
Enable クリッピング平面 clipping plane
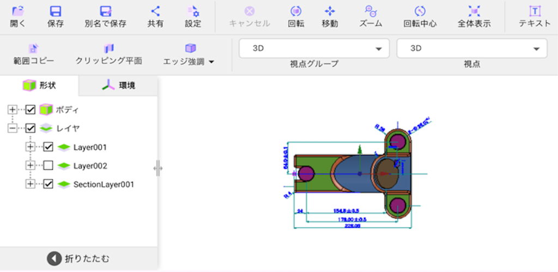[109, 54]
